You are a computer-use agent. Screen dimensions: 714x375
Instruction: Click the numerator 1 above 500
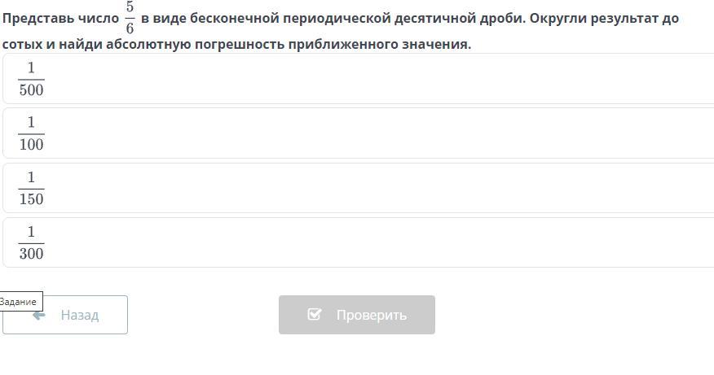tap(31, 68)
